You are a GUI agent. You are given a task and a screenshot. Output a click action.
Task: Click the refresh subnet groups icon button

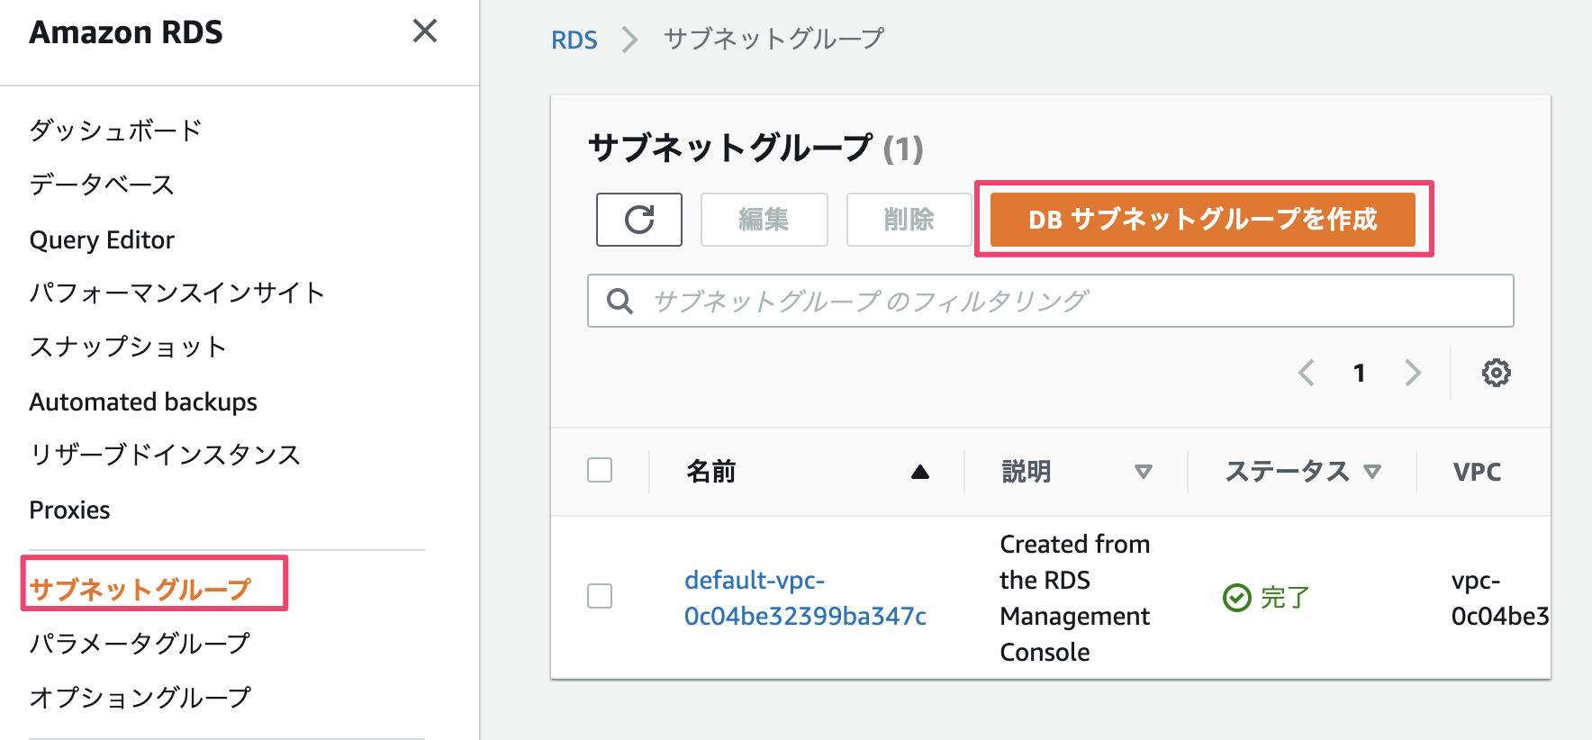(638, 220)
